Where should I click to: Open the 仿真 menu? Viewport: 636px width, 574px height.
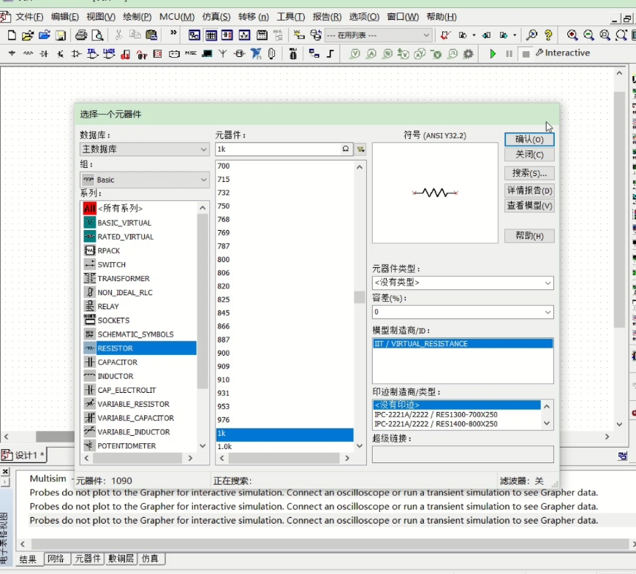[x=217, y=16]
